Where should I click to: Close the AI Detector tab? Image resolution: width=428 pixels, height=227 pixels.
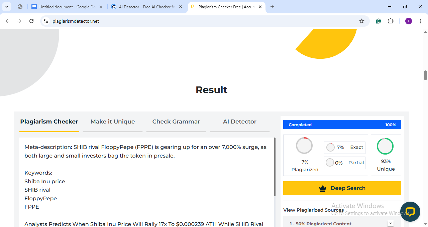pos(181,7)
